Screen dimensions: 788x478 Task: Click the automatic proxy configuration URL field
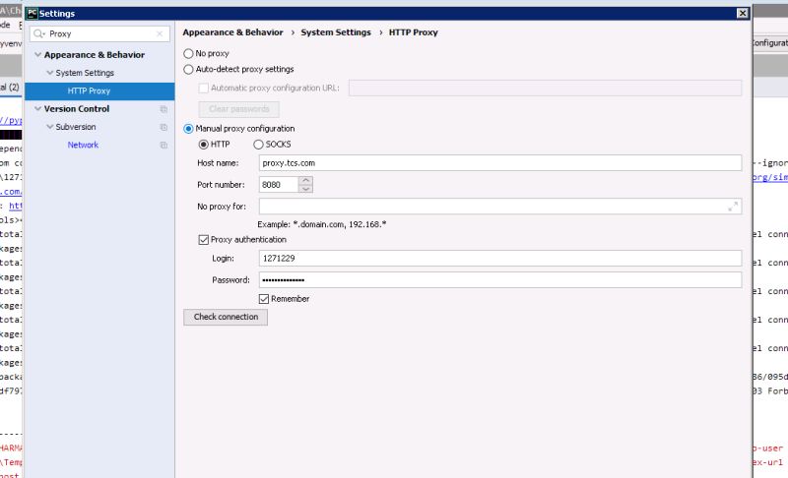tap(546, 88)
